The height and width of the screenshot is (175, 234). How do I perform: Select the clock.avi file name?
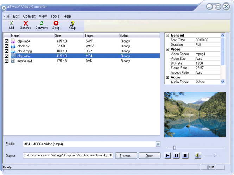pos(24,46)
